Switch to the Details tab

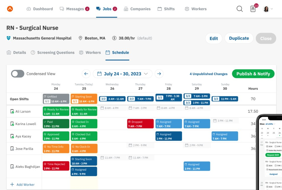[x=16, y=52]
